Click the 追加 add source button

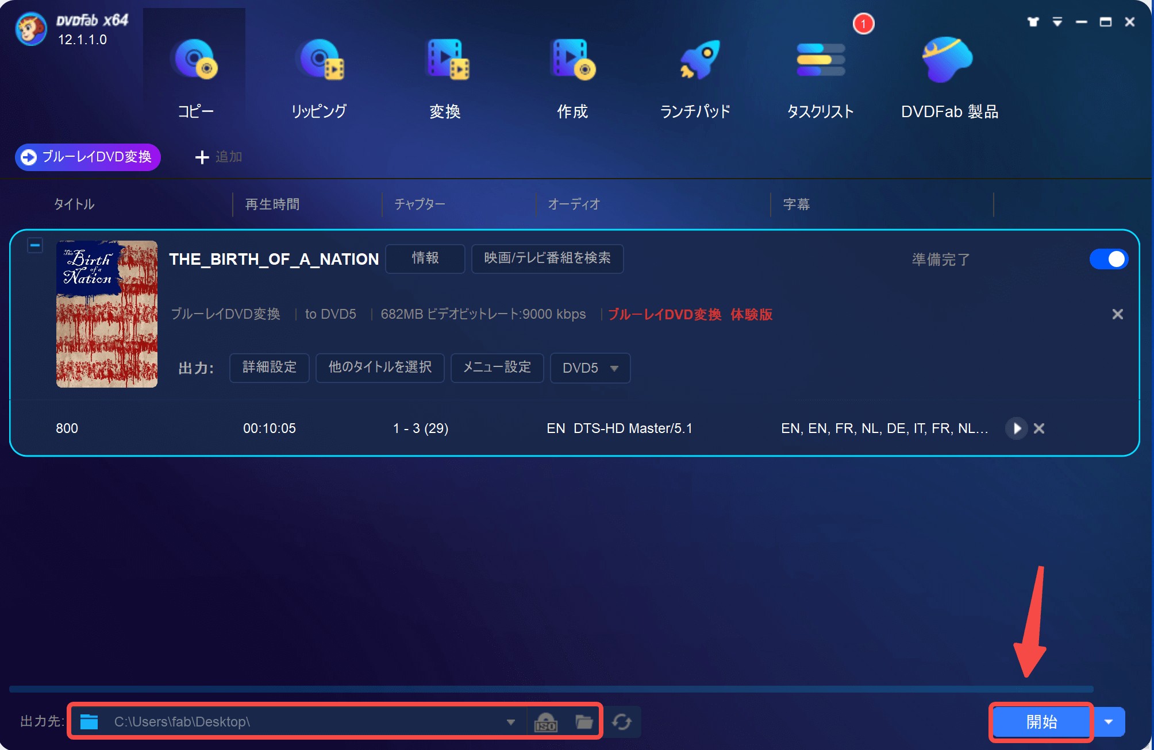click(x=218, y=157)
